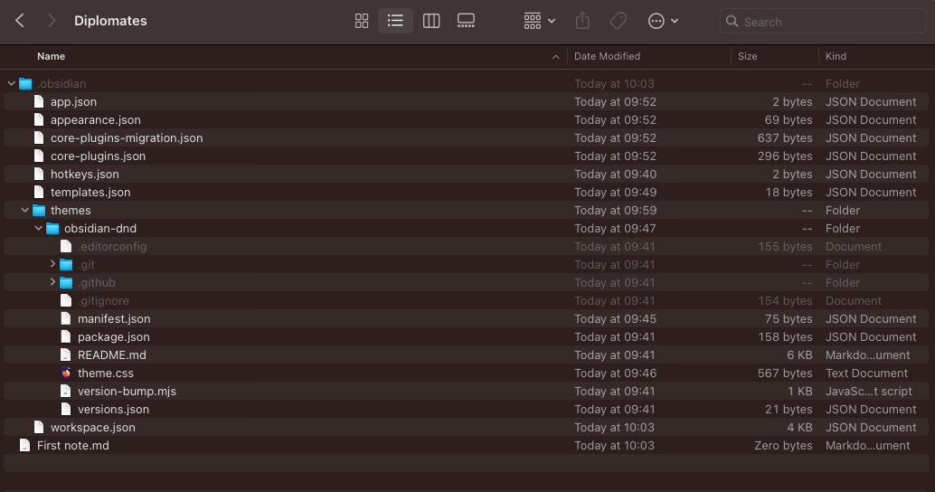Click the hotkeys.json file icon
Viewport: 935px width, 492px height.
point(39,175)
